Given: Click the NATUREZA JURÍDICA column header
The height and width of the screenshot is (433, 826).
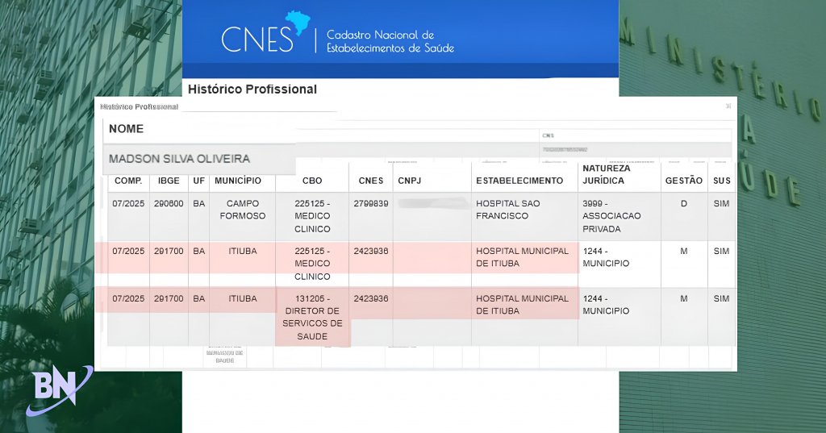Looking at the screenshot, I should pyautogui.click(x=606, y=175).
